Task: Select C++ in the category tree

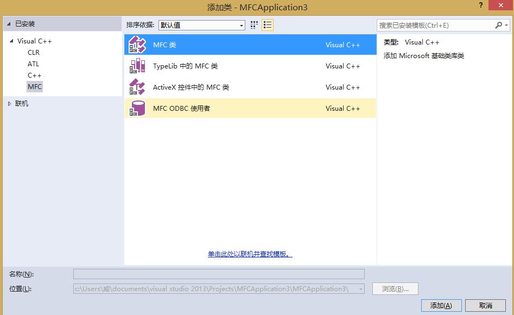Action: (34, 75)
